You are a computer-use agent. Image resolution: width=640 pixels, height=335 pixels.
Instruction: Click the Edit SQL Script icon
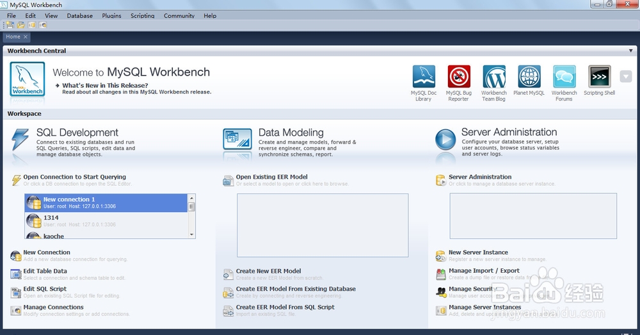(x=16, y=292)
